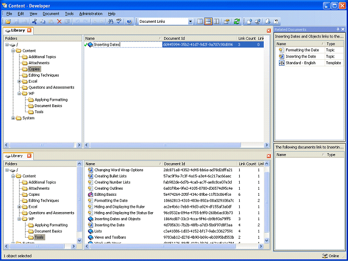Toggle the Related Documents pane pin
Screen dimensions: 348x261
[338, 29]
